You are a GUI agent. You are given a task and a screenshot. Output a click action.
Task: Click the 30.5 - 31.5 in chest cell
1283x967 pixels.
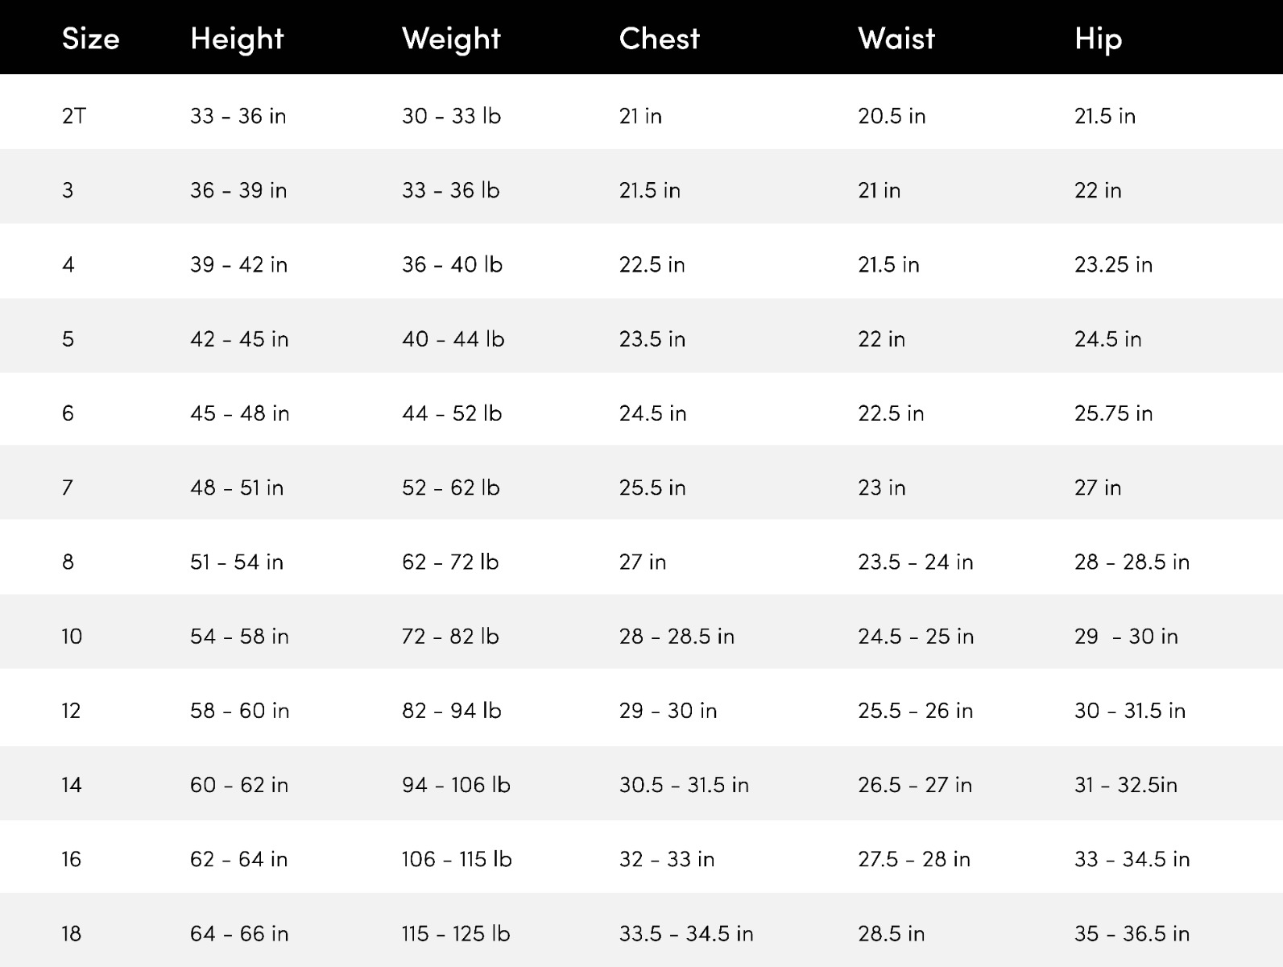684,785
